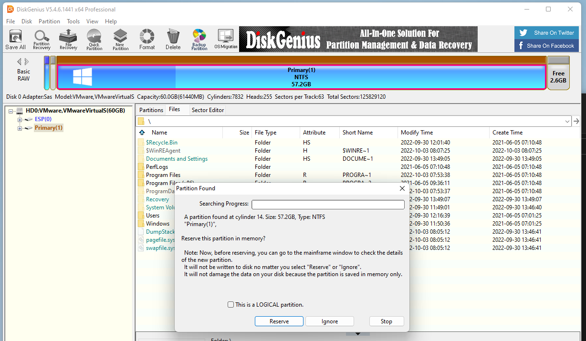Open the path bar dropdown arrow
The image size is (586, 341).
(567, 122)
